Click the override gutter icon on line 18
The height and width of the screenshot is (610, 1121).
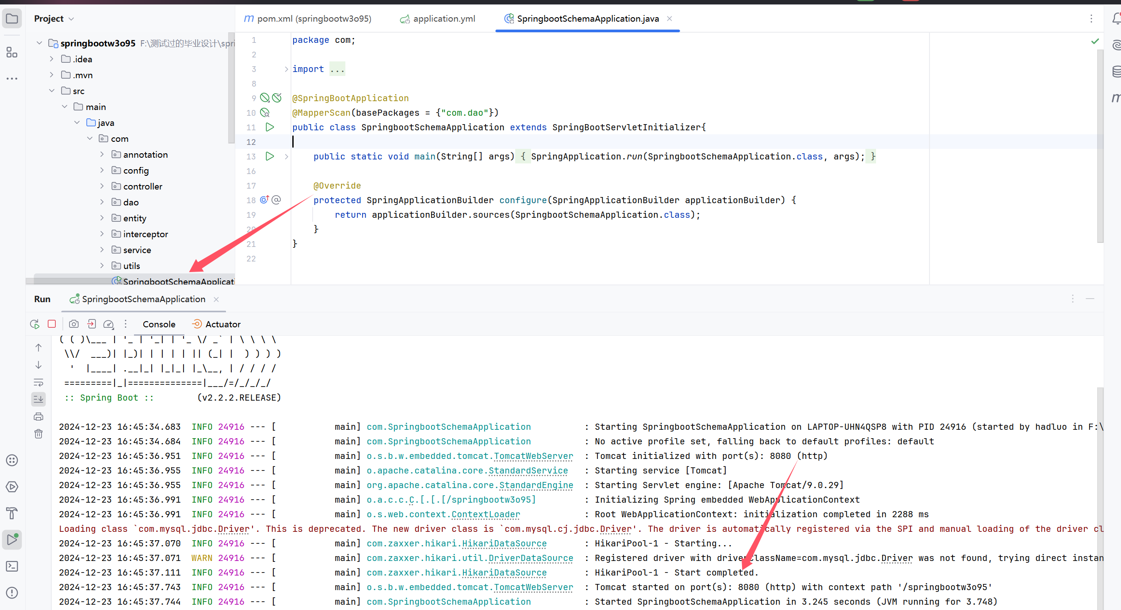pos(264,200)
